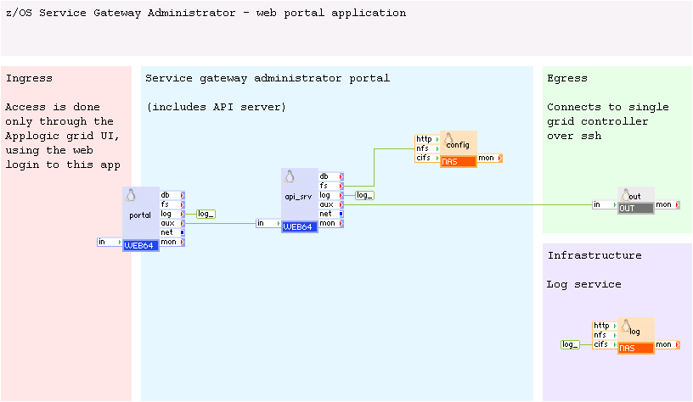Viewport: 693px width, 402px height.
Task: Click the fs terminal on api_srv
Action: [x=331, y=186]
